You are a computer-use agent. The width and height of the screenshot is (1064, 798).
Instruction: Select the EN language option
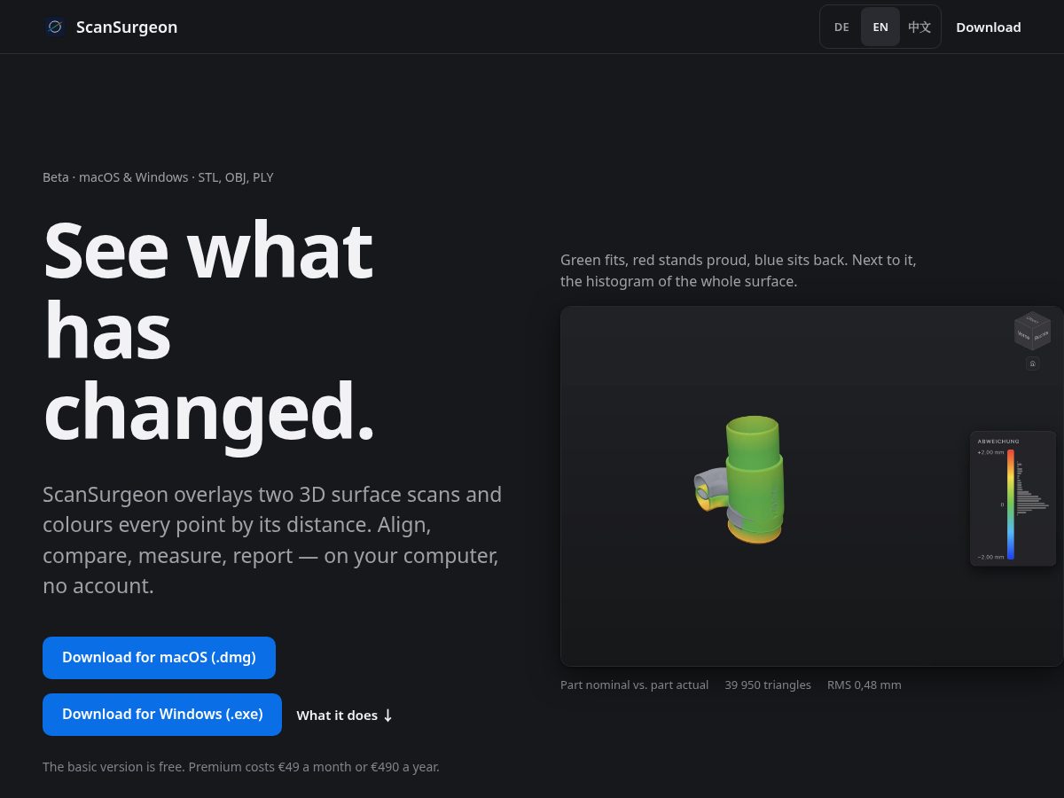(x=880, y=27)
